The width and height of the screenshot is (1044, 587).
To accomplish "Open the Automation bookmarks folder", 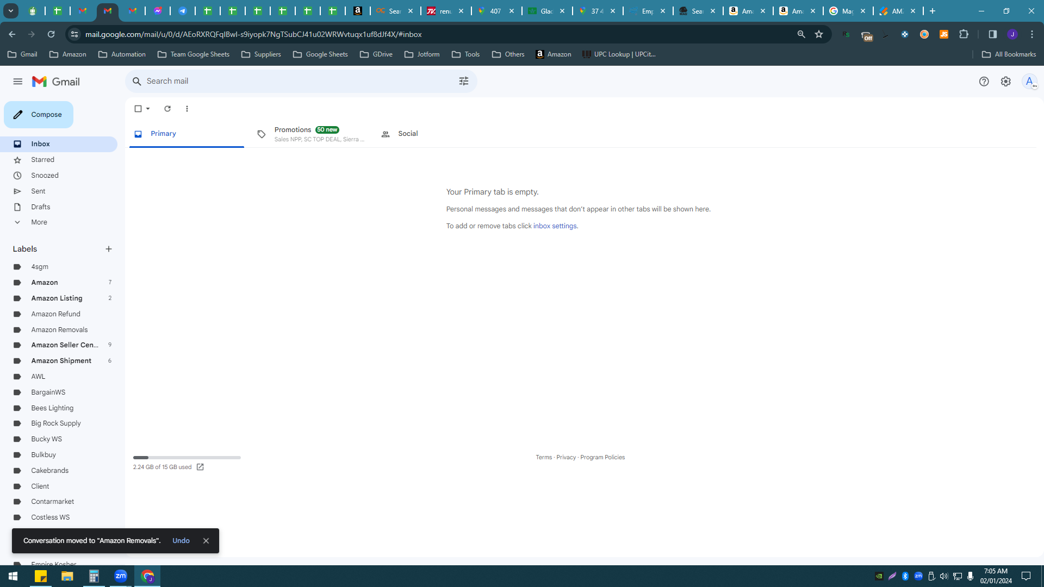I will tap(122, 54).
